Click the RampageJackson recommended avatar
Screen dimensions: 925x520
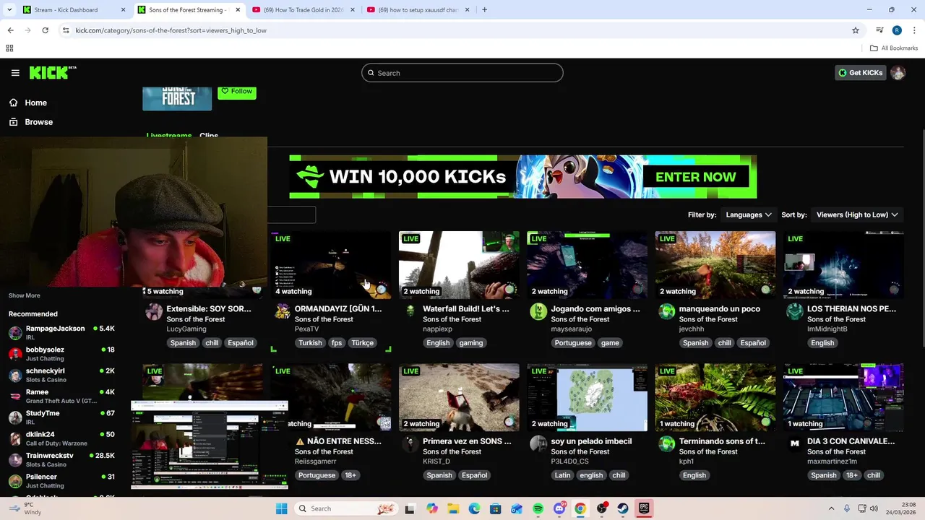pos(15,333)
